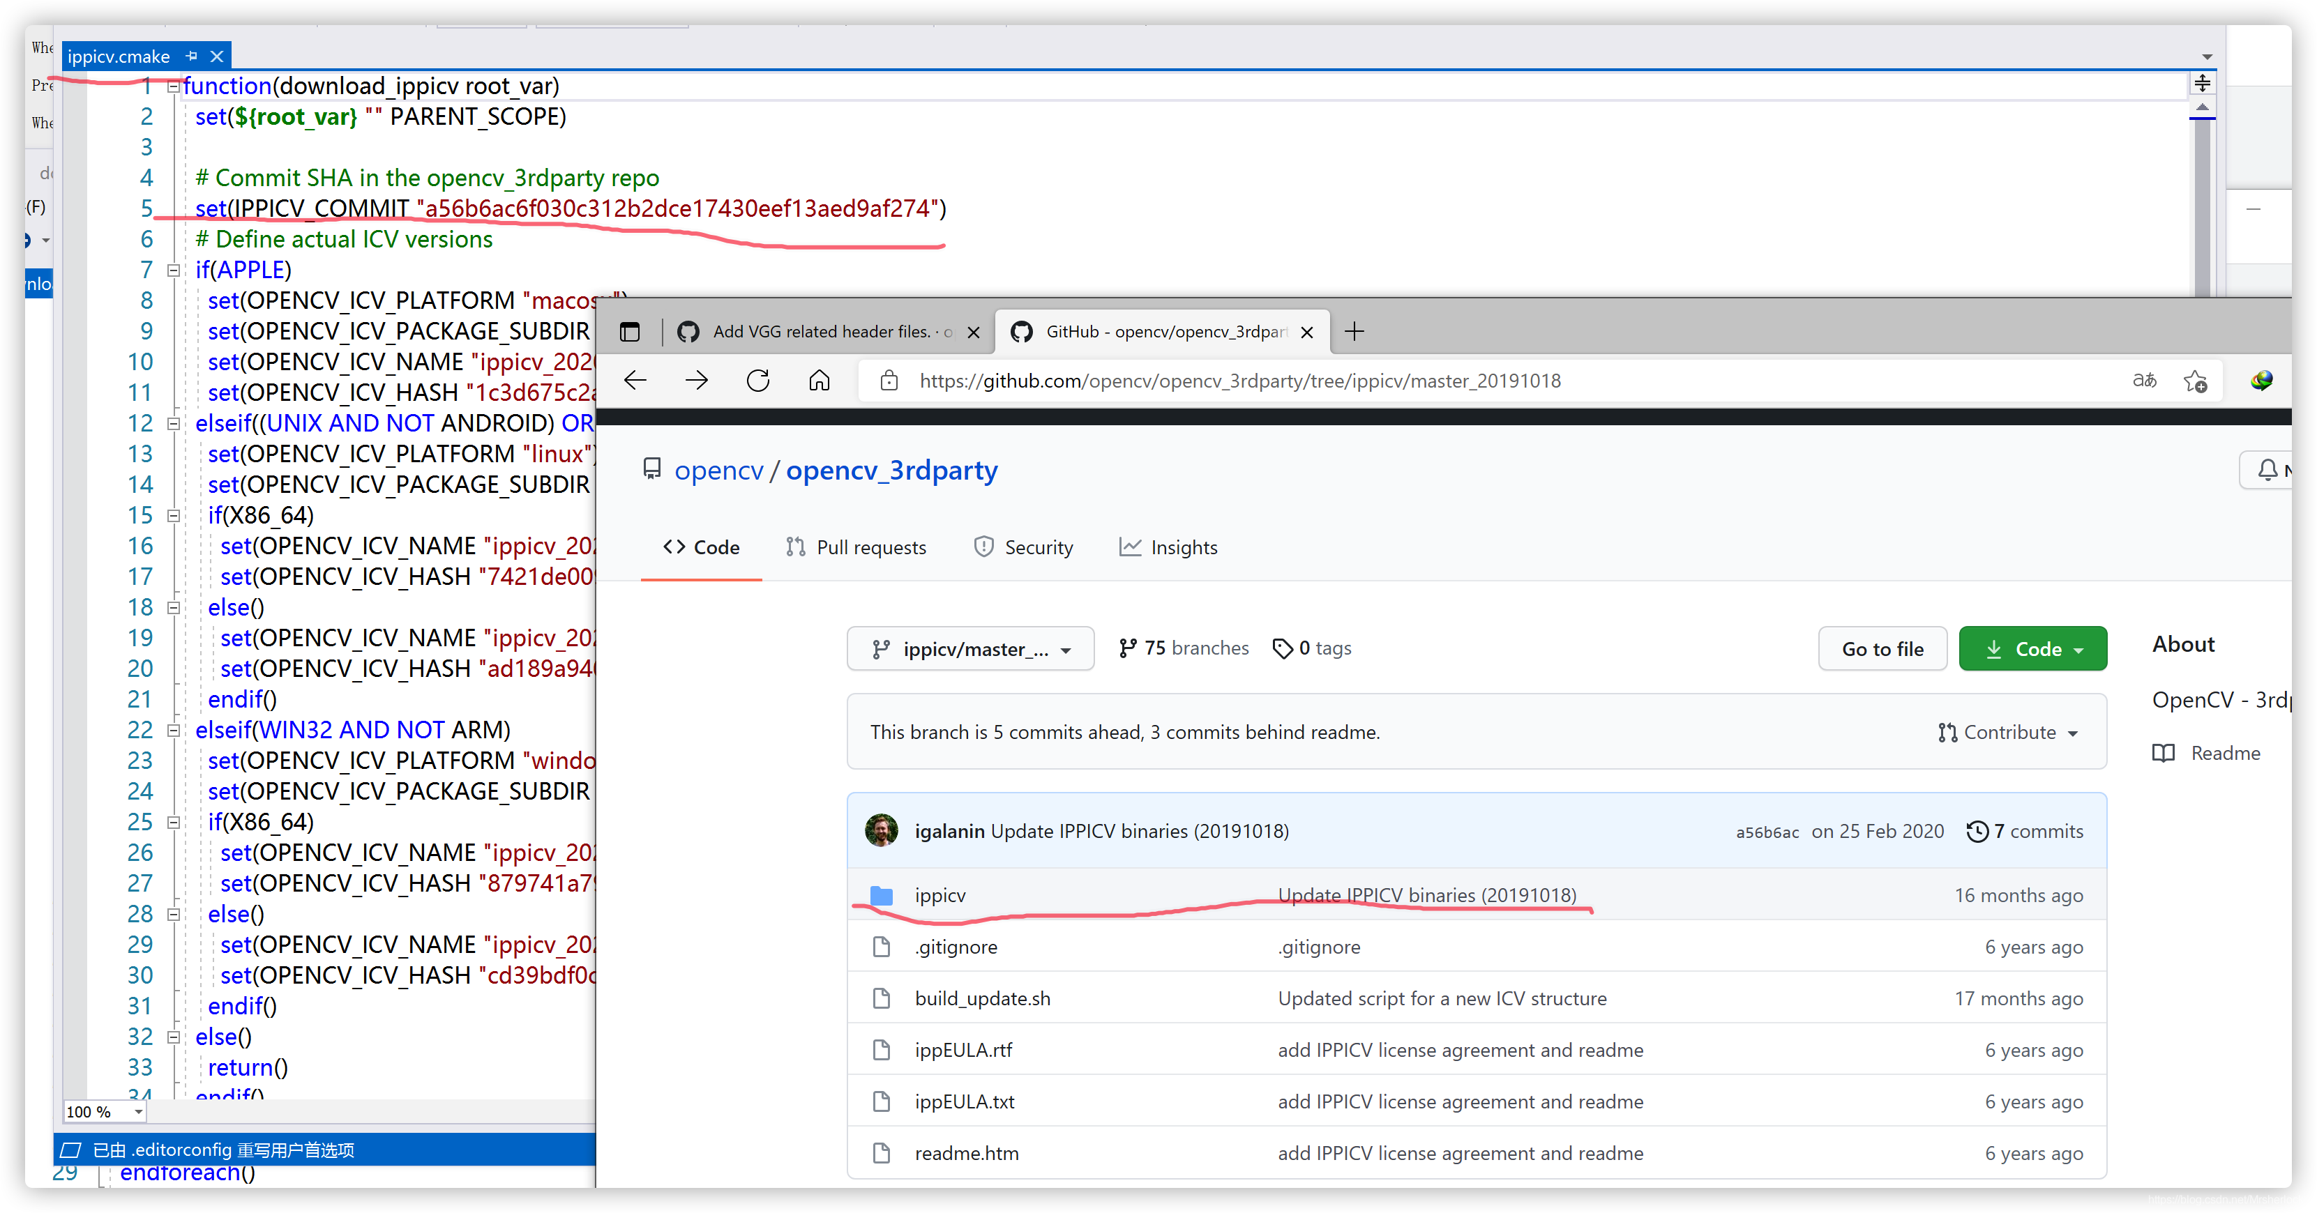Image resolution: width=2317 pixels, height=1213 pixels.
Task: Pin the ippicv.cmake editor tab
Action: [x=192, y=56]
